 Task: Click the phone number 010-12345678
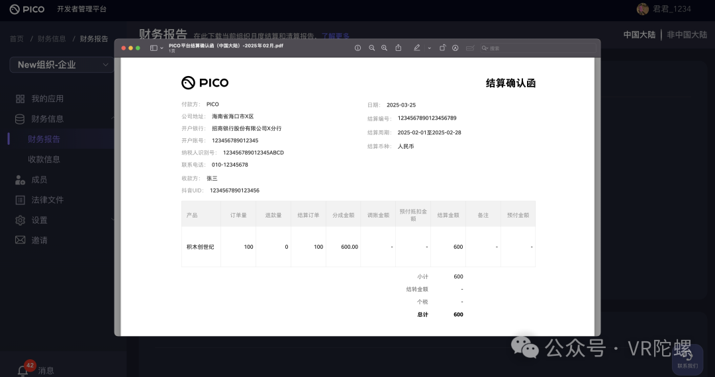(230, 165)
